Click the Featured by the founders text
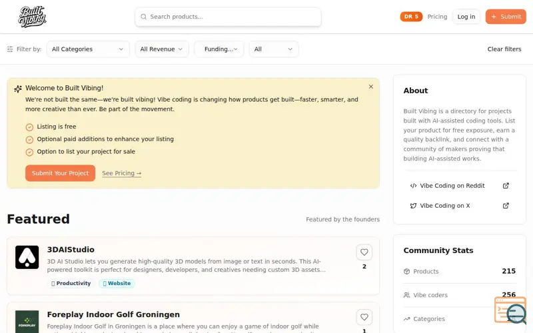 point(342,220)
